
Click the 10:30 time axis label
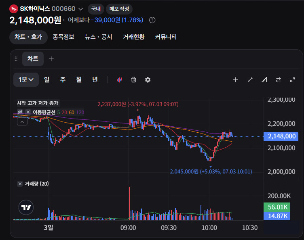(x=250, y=227)
